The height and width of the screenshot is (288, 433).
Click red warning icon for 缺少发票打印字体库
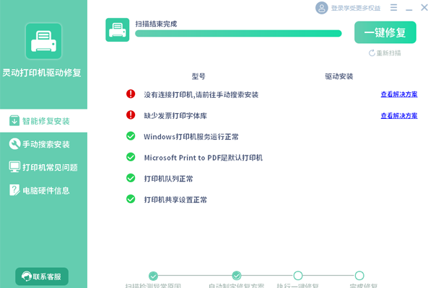pyautogui.click(x=131, y=114)
